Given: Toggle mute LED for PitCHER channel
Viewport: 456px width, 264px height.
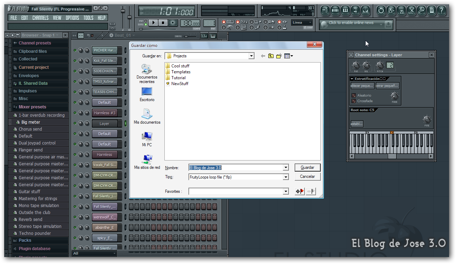Looking at the screenshot, I should 75,50.
